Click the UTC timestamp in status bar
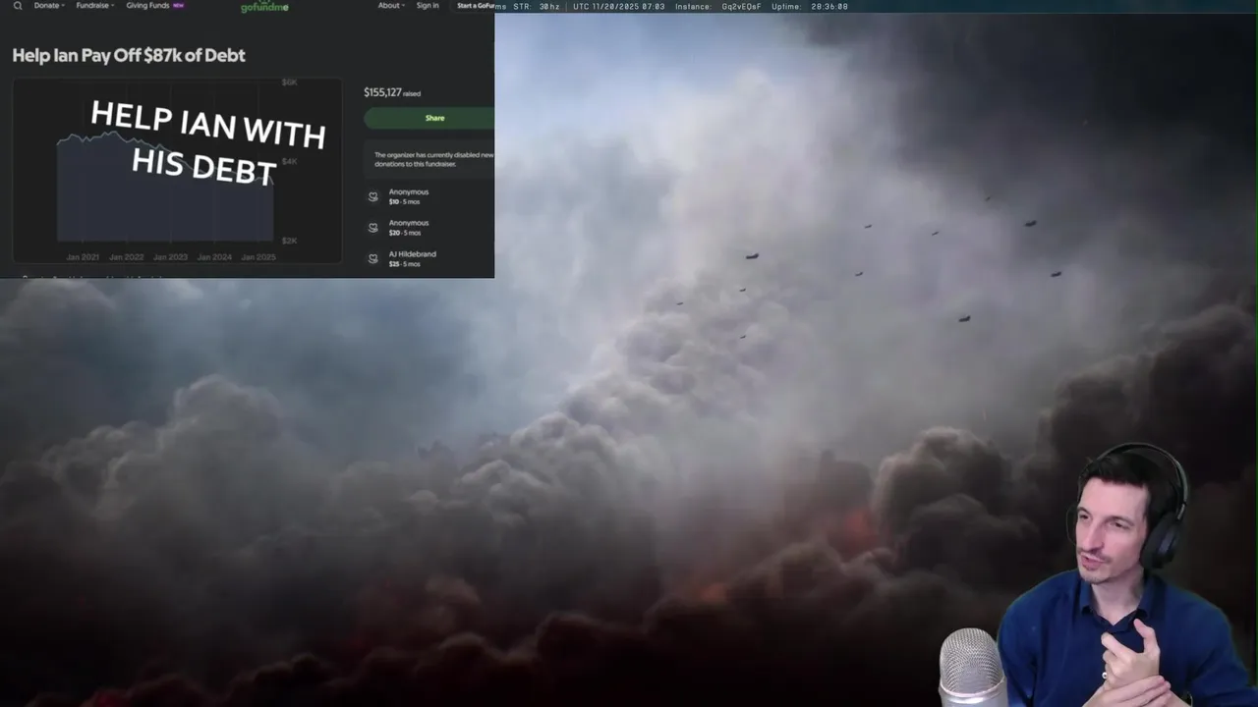 619,6
